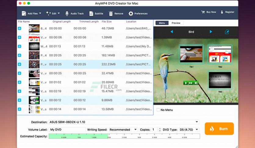The height and width of the screenshot is (148, 255).
Task: Click the File Size column header
Action: click(x=107, y=21)
